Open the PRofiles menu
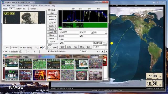168x94 pixels. click(x=26, y=6)
